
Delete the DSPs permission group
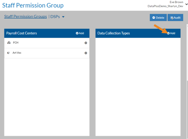tap(158, 18)
